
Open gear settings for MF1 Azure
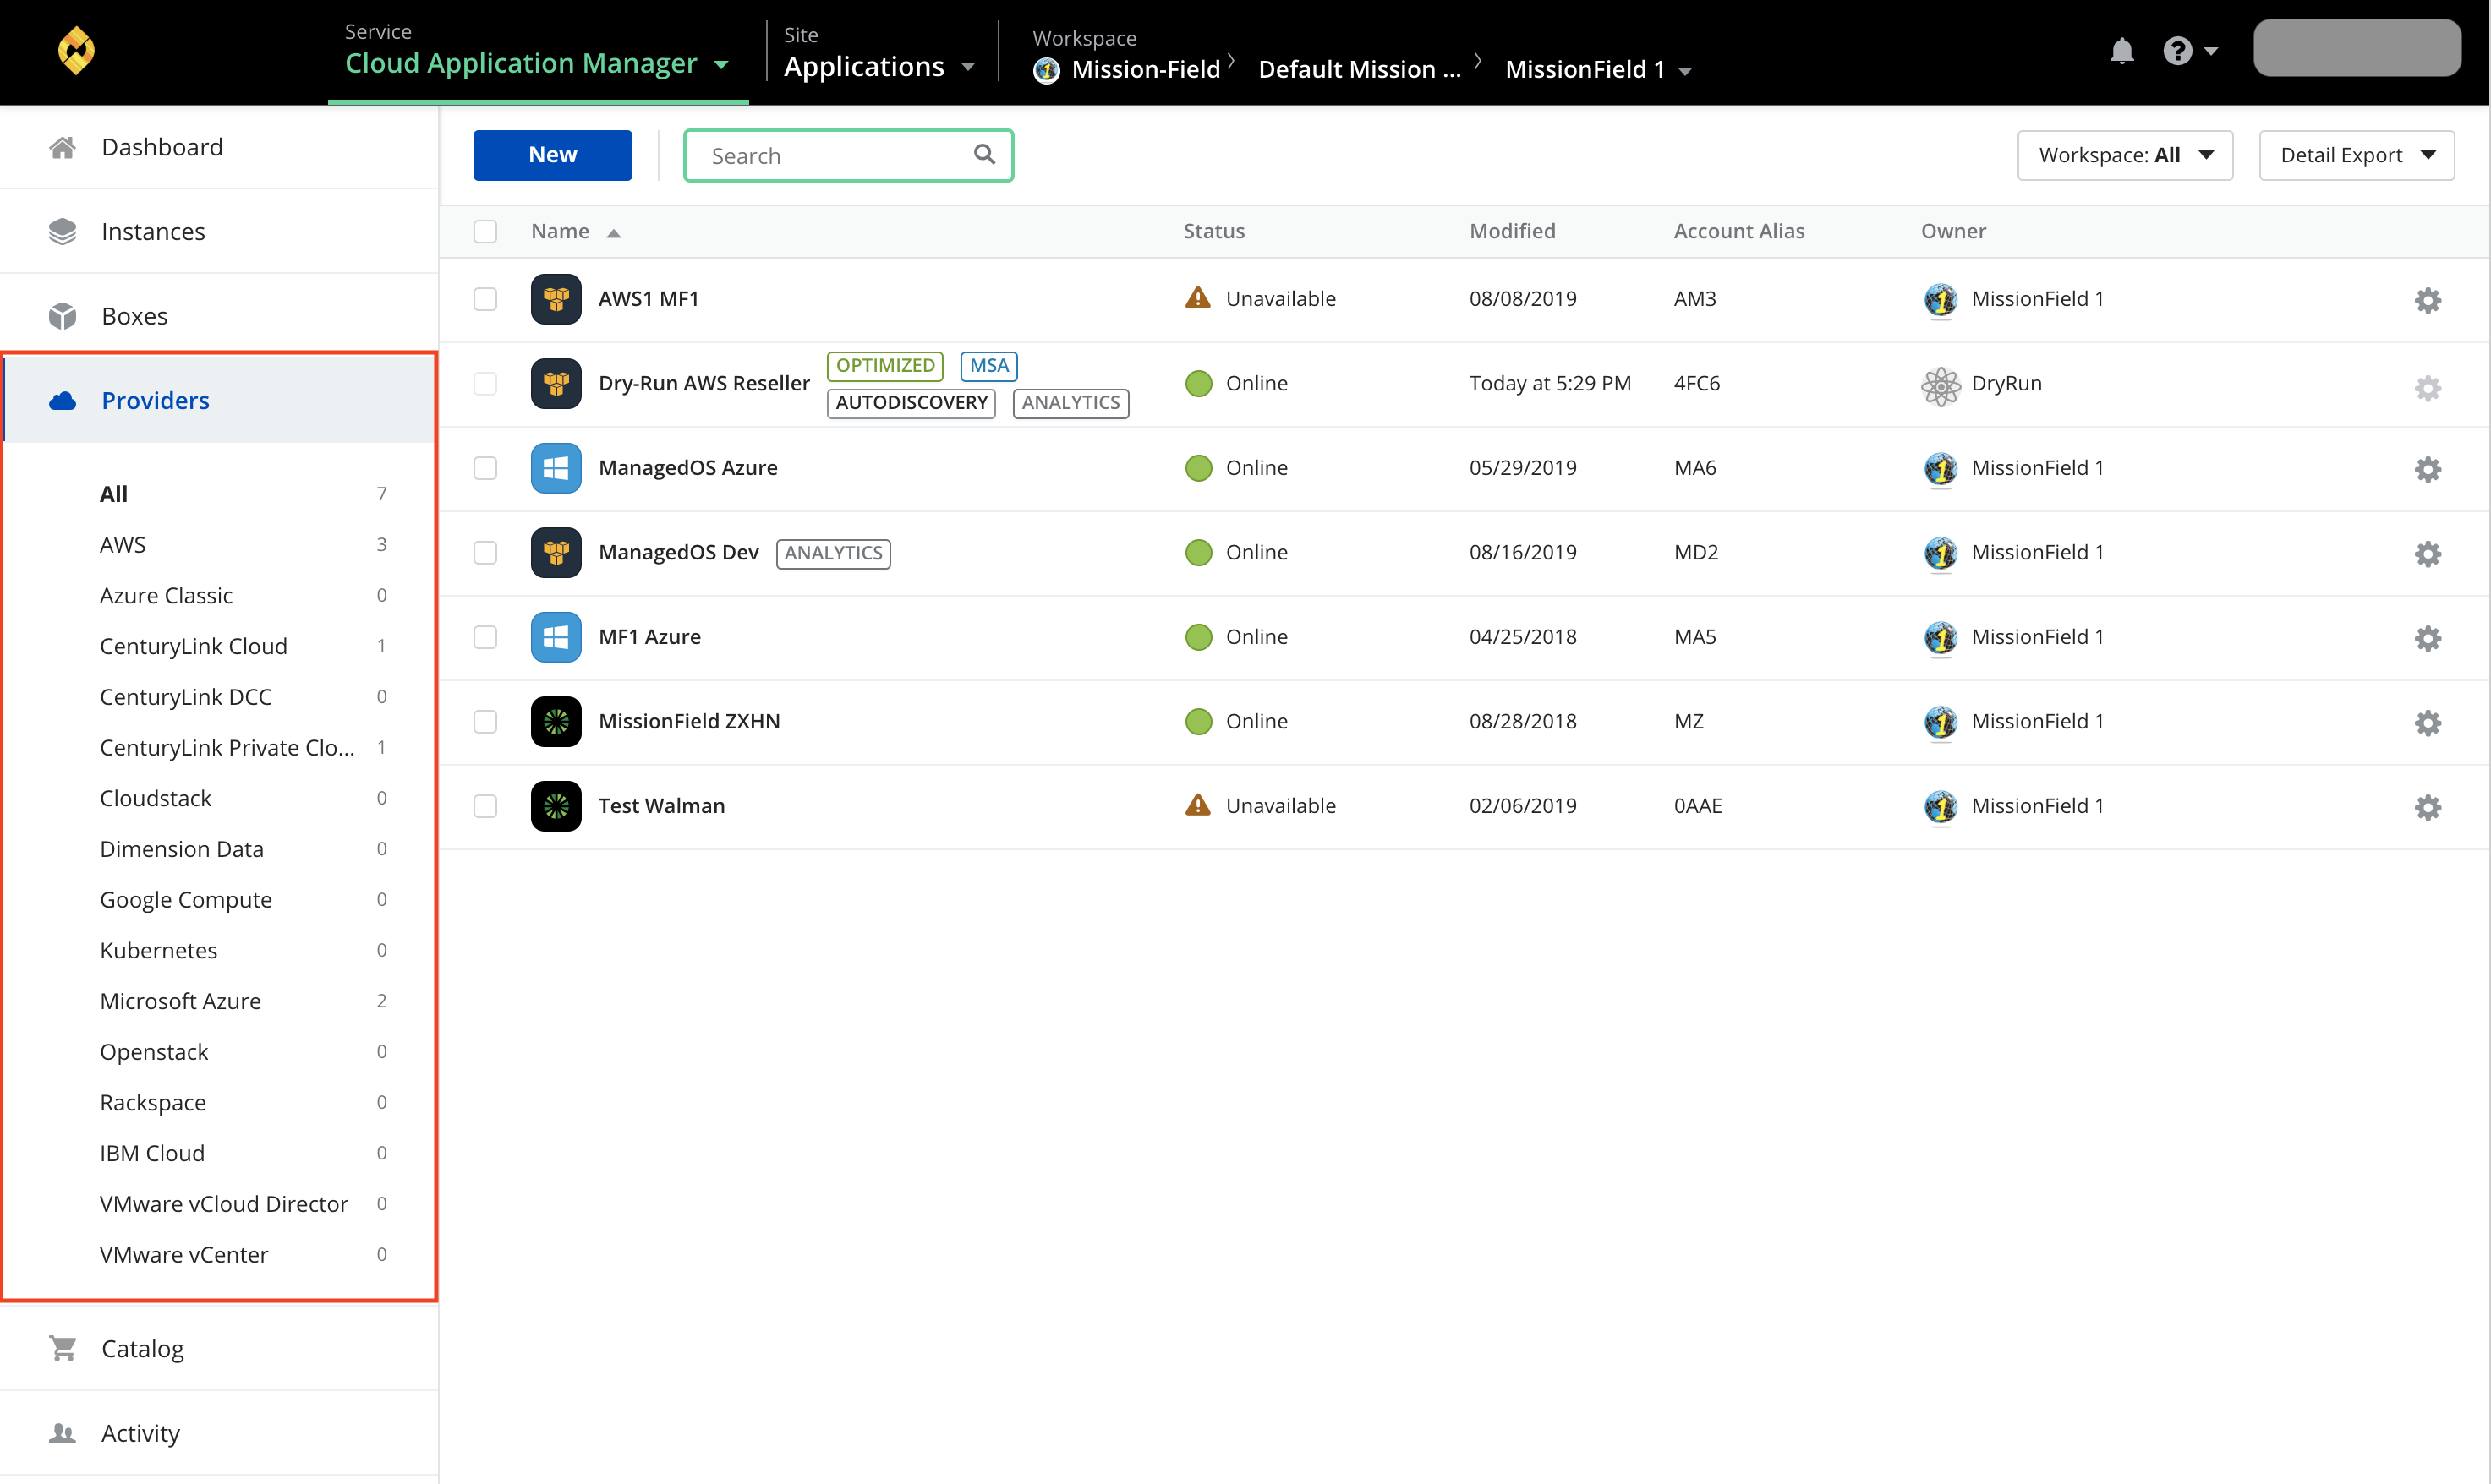click(x=2428, y=638)
